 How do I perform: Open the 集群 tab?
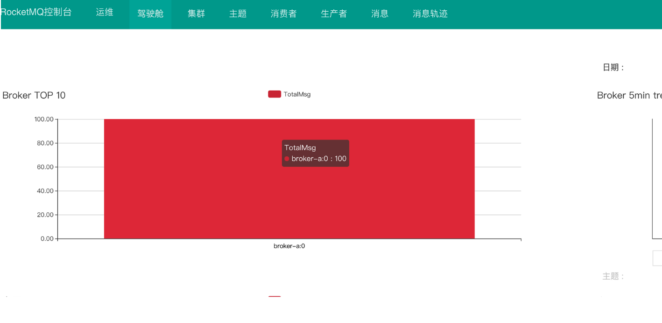[197, 14]
